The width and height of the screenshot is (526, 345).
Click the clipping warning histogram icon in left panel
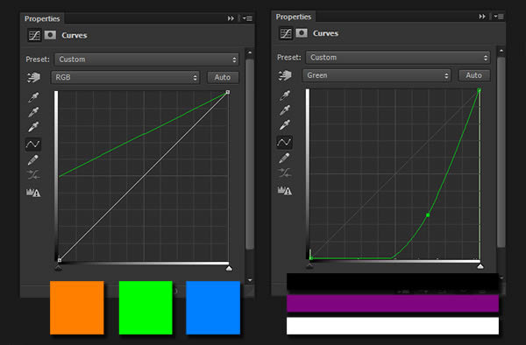point(33,193)
